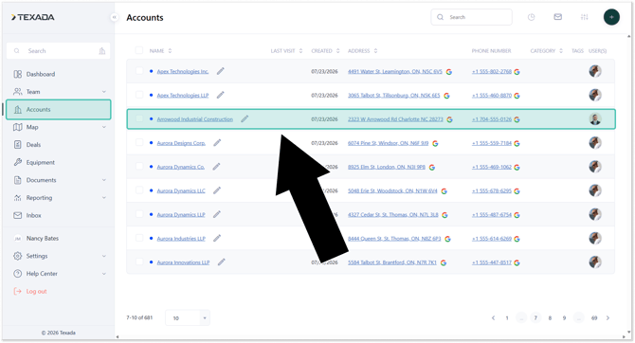Expand the Documents menu chevron
The width and height of the screenshot is (635, 343).
(x=104, y=180)
